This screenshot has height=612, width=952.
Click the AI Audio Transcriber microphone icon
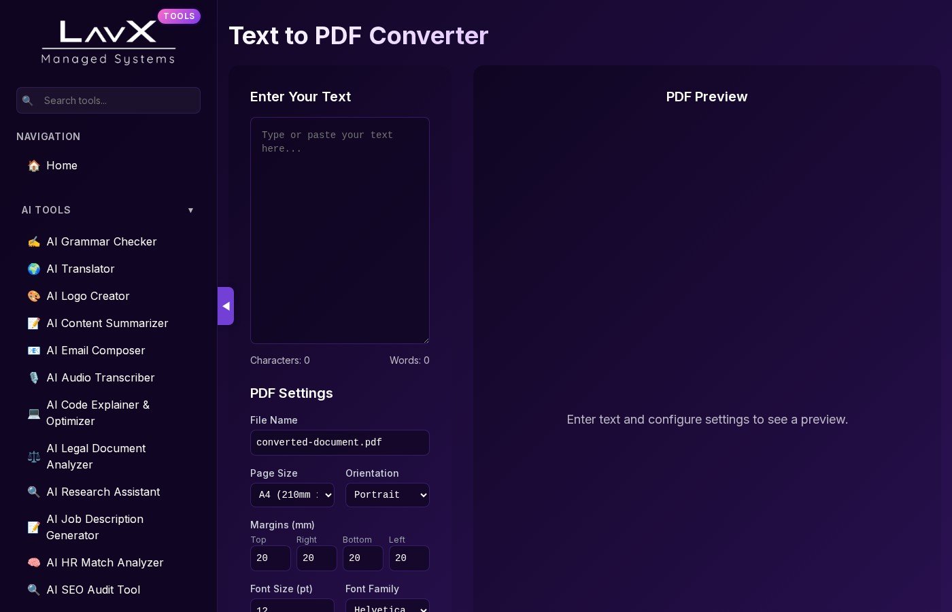coord(33,378)
